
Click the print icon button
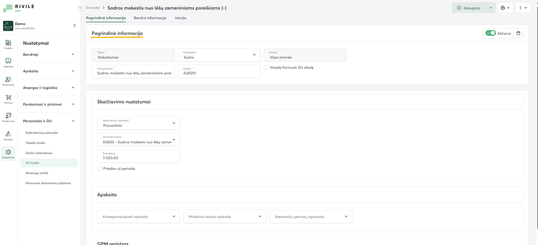pyautogui.click(x=505, y=8)
